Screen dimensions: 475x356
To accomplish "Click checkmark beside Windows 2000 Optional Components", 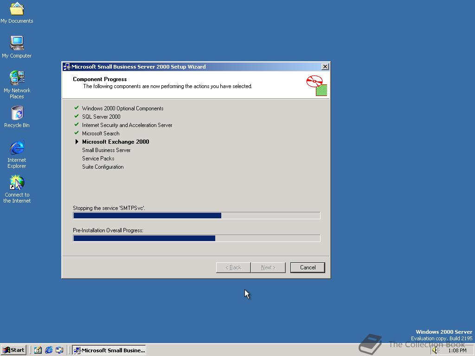I will pyautogui.click(x=77, y=108).
